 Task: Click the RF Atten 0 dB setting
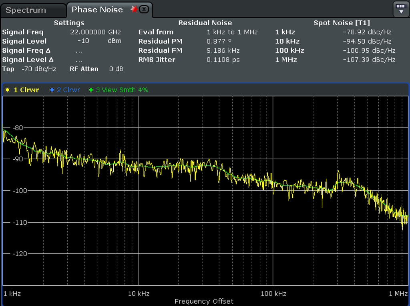click(116, 69)
